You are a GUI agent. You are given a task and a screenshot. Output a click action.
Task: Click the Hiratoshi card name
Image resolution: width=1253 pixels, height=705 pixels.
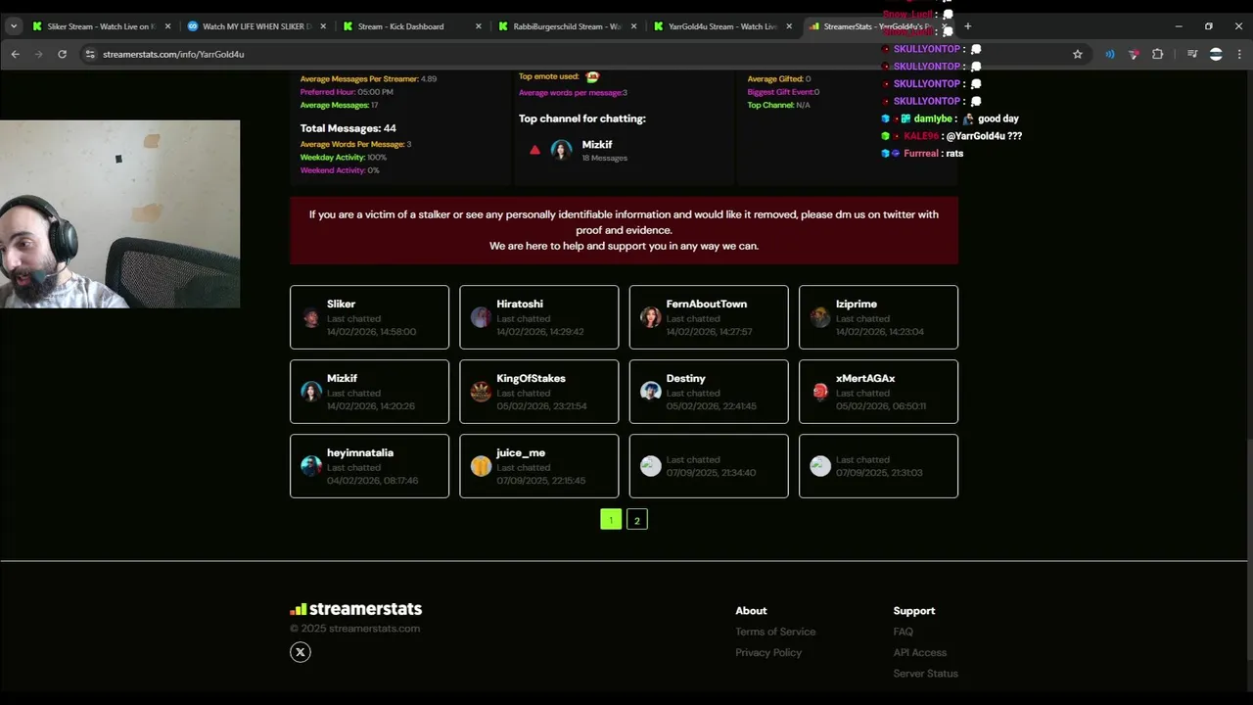tap(520, 304)
